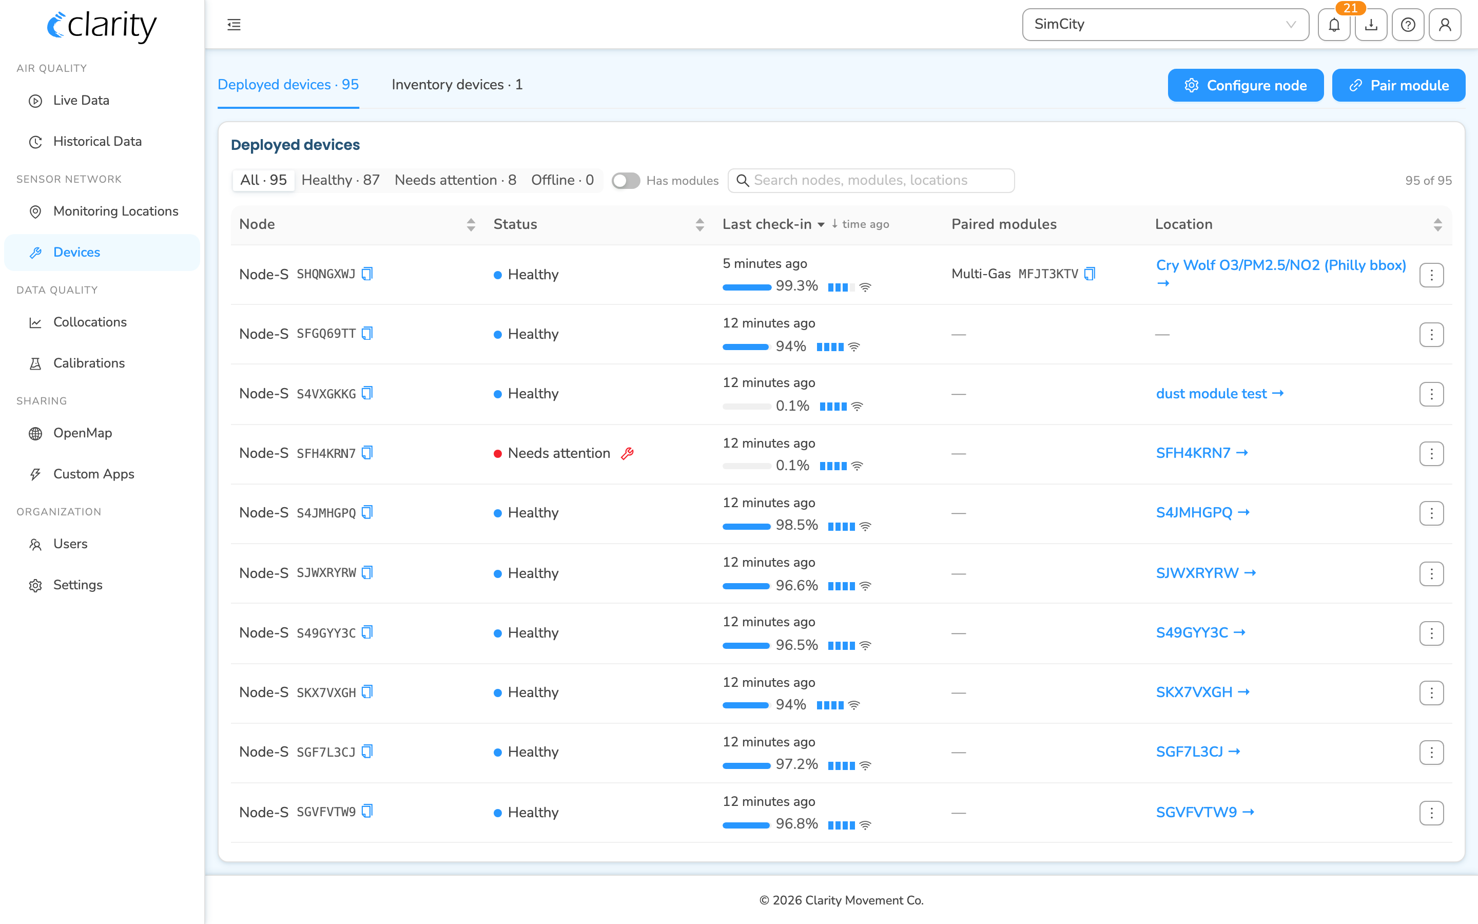Focus the Search nodes, modules, locations field

(871, 180)
